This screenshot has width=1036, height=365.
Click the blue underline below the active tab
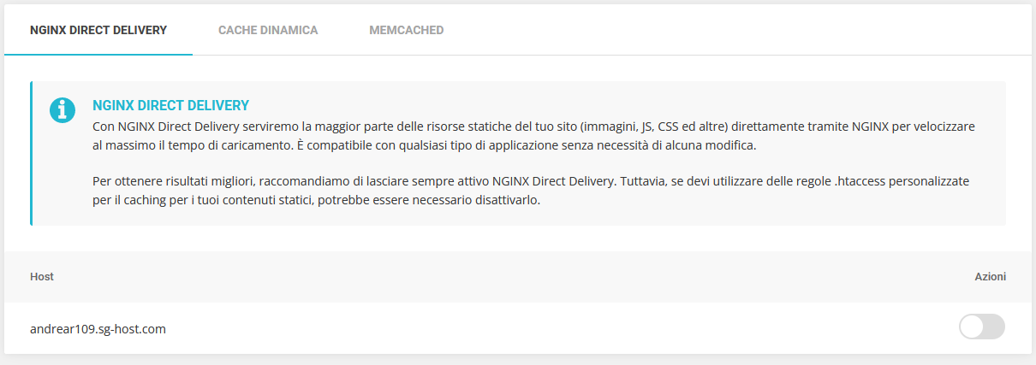[x=98, y=54]
